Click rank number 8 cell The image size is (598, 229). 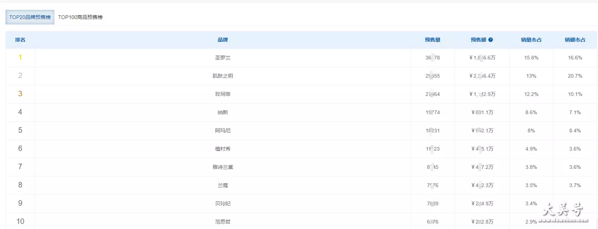coord(20,185)
